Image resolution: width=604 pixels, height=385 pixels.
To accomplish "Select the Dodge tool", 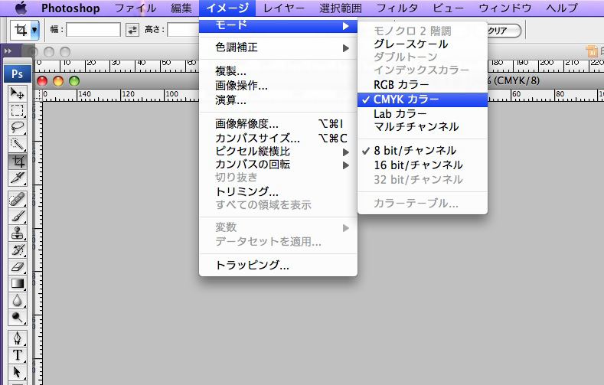I will (x=18, y=318).
